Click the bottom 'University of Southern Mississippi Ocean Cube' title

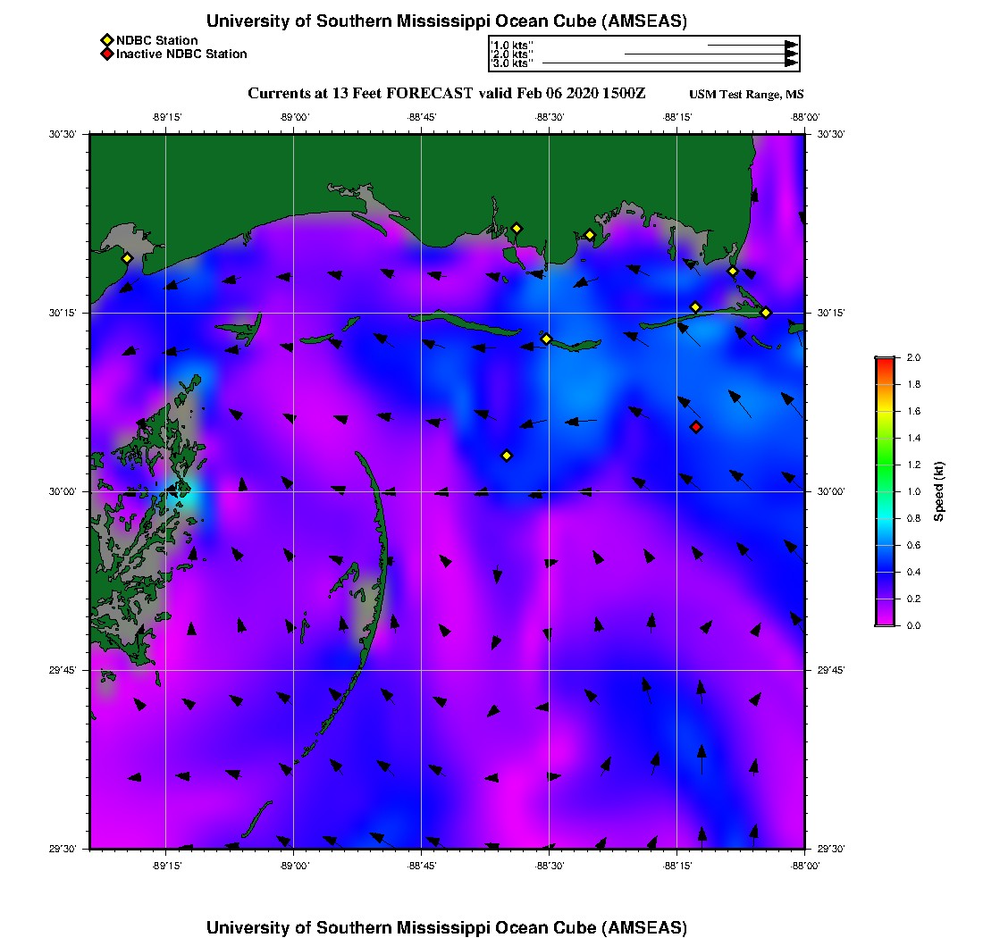click(x=447, y=927)
